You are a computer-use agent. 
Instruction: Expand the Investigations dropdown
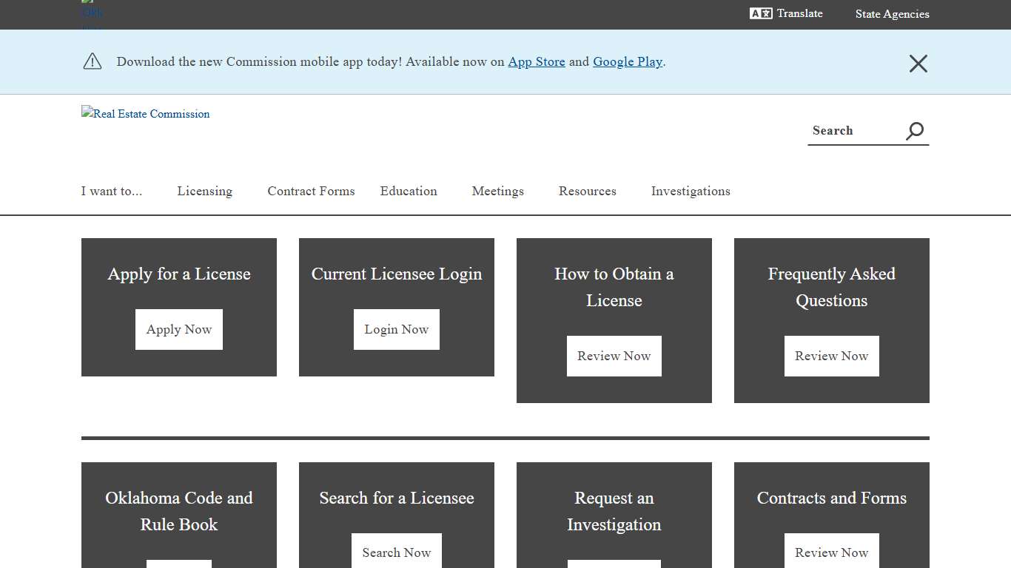coord(690,191)
